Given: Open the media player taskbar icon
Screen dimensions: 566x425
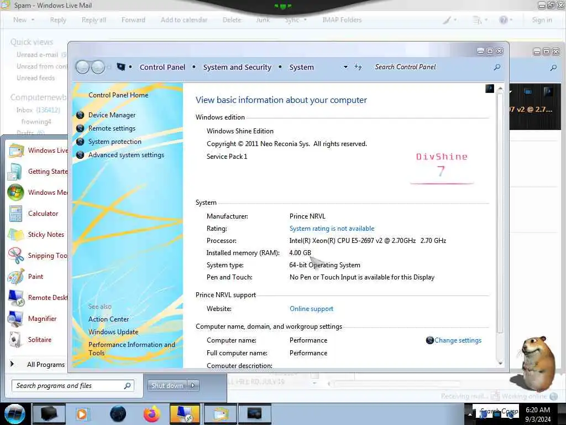Looking at the screenshot, I should tap(83, 414).
